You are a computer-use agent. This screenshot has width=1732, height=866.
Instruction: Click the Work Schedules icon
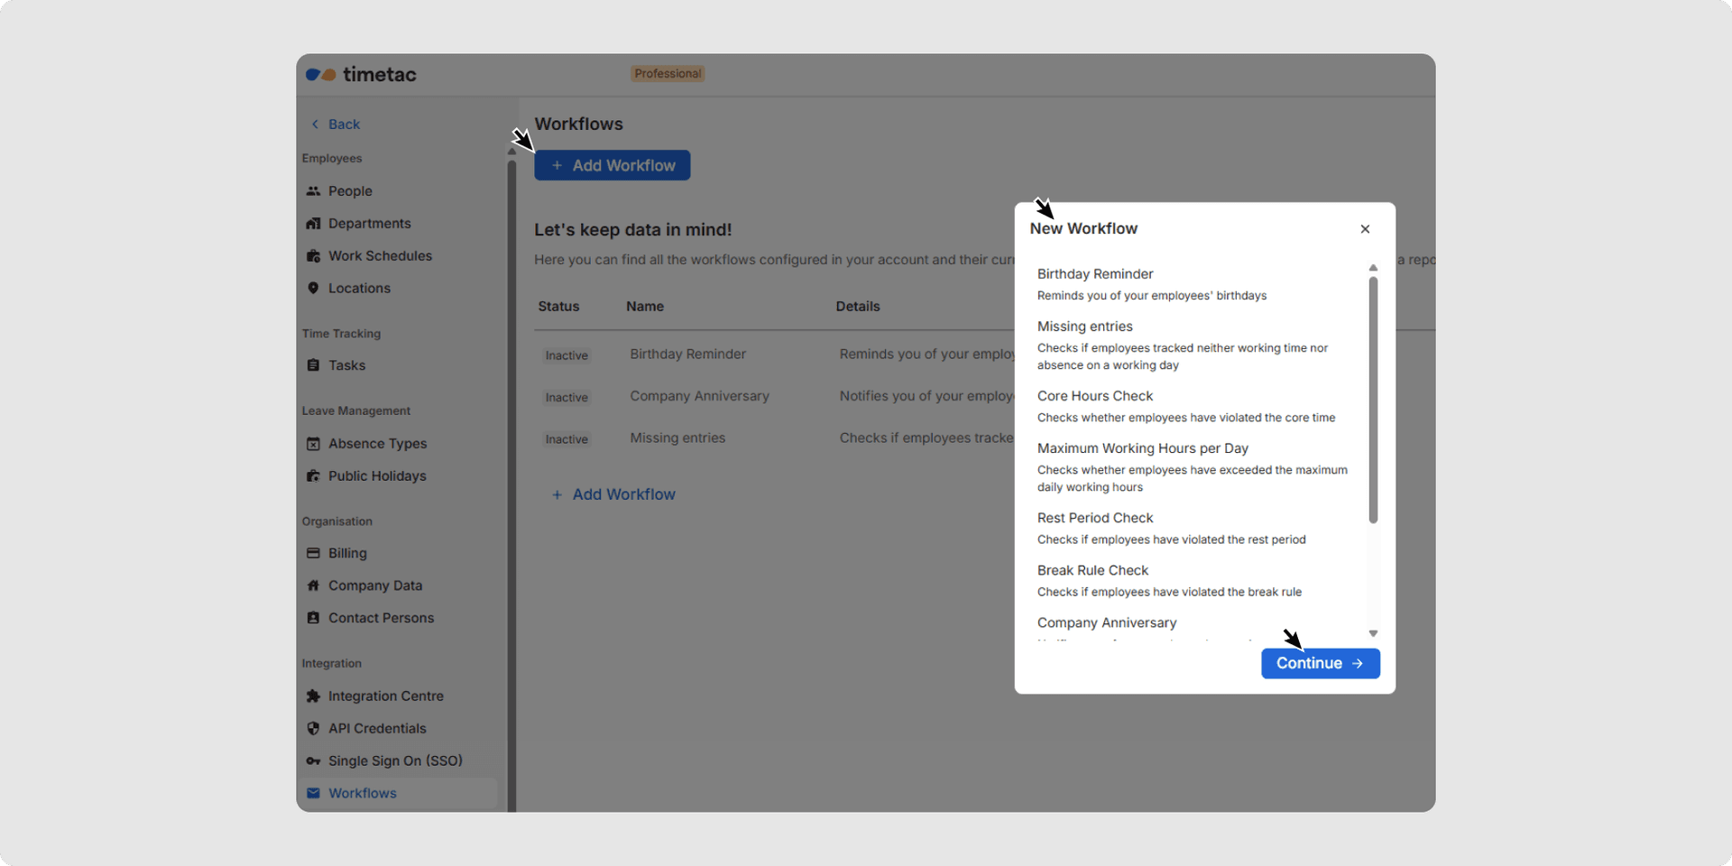click(313, 256)
